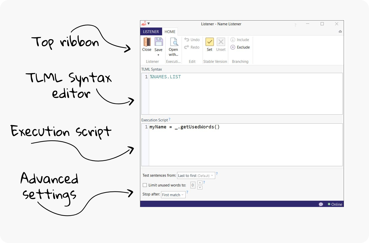Screen dimensions: 369x243
Task: Click the Undo arrow in Edit group
Action: (187, 40)
